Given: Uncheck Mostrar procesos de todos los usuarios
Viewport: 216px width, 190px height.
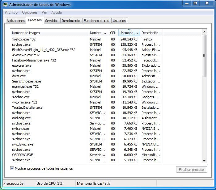Looking at the screenshot, I should click(x=12, y=168).
